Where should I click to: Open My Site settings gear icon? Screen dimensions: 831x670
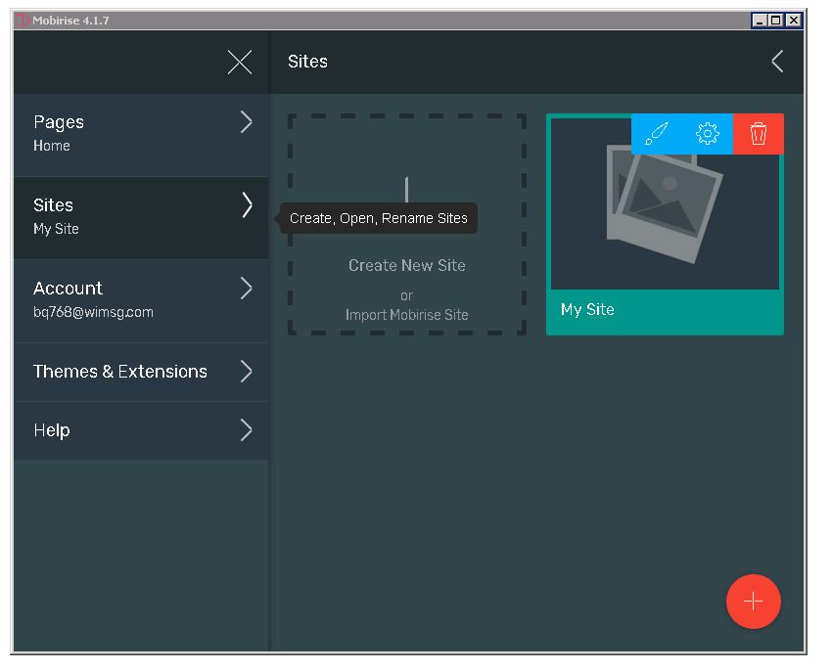707,133
